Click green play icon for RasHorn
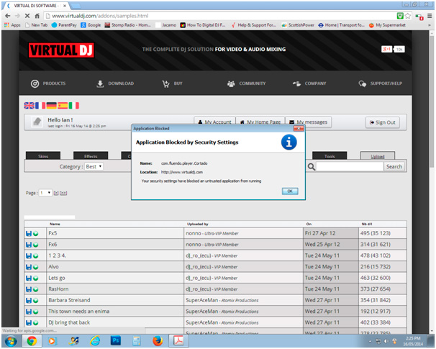This screenshot has width=436, height=349. pos(35,289)
